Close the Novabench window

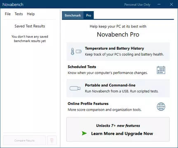[171, 5]
